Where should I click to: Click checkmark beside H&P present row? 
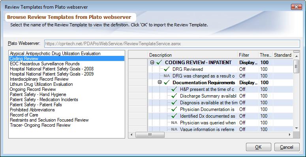point(174,89)
